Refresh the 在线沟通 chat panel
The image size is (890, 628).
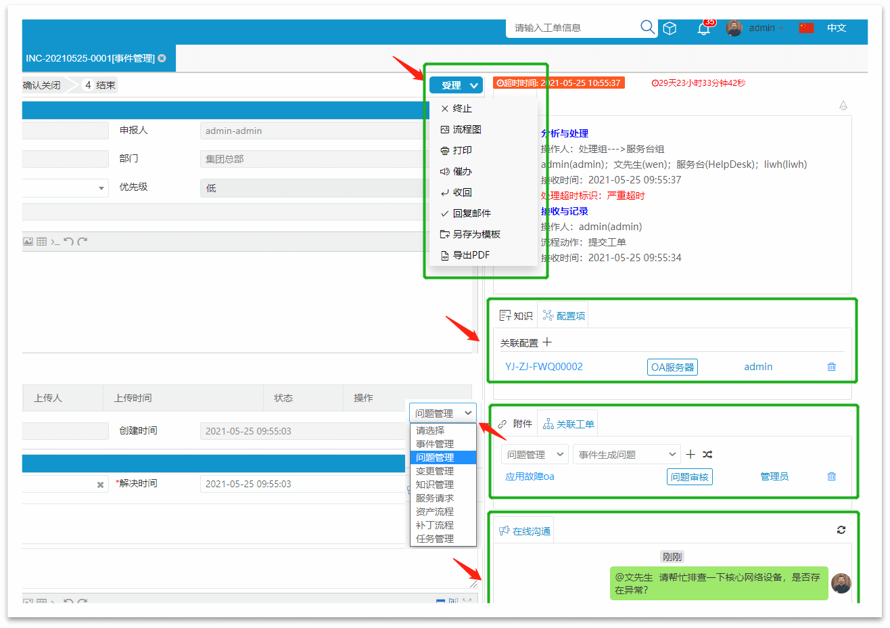[x=841, y=530]
